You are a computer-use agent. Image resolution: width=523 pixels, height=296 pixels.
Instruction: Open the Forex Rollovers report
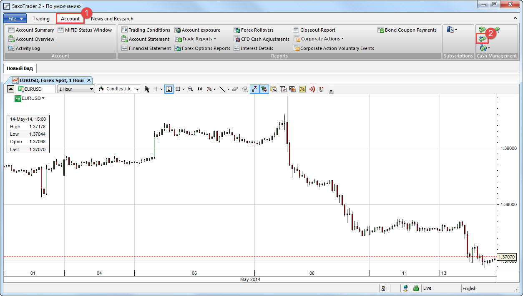(254, 30)
